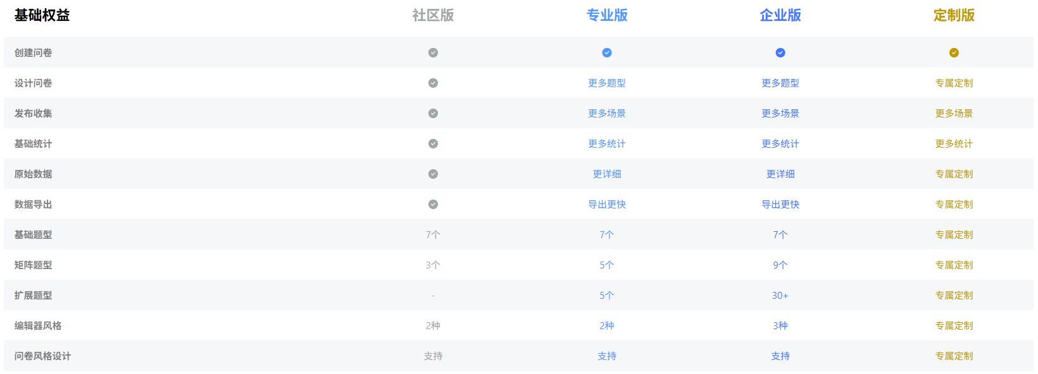Select the 社区版 column header
The image size is (1038, 374).
click(433, 15)
